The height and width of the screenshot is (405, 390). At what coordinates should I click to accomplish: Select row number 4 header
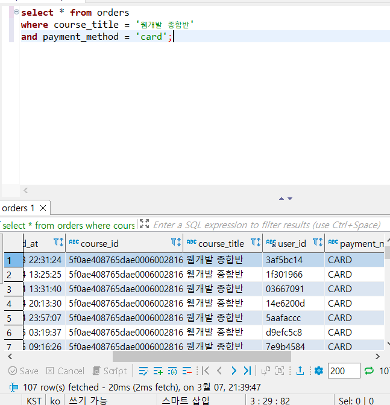click(13, 304)
